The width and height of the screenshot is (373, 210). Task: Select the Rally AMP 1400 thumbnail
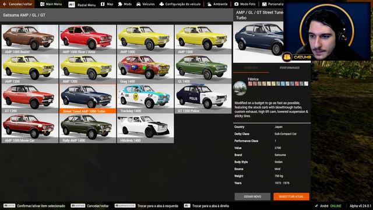[x=87, y=128]
